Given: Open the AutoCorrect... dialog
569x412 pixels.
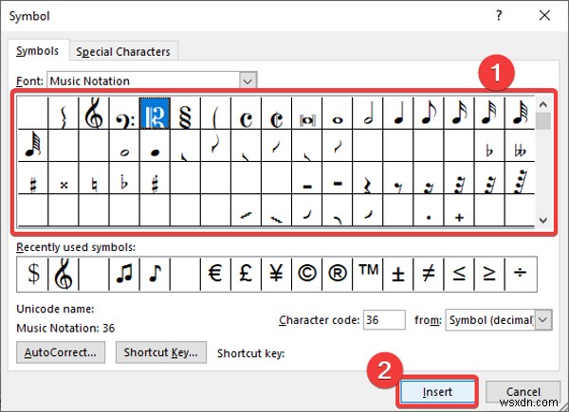Looking at the screenshot, I should [61, 352].
